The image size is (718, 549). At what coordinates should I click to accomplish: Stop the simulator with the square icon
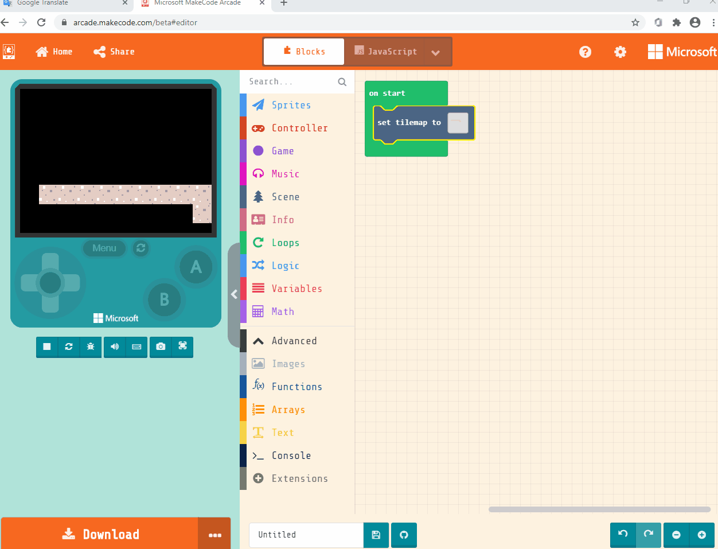click(46, 346)
